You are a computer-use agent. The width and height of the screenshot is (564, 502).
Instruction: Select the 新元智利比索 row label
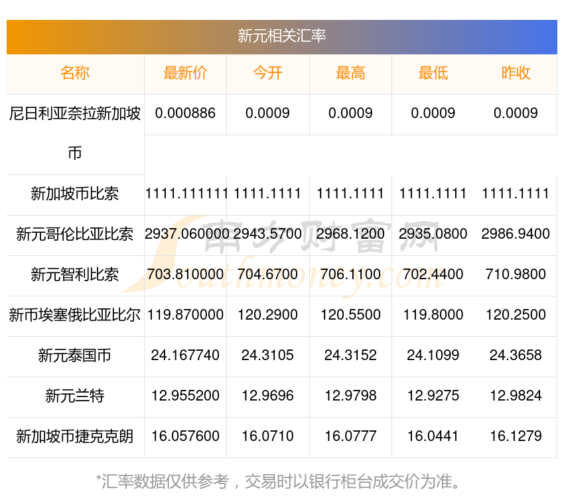point(75,275)
